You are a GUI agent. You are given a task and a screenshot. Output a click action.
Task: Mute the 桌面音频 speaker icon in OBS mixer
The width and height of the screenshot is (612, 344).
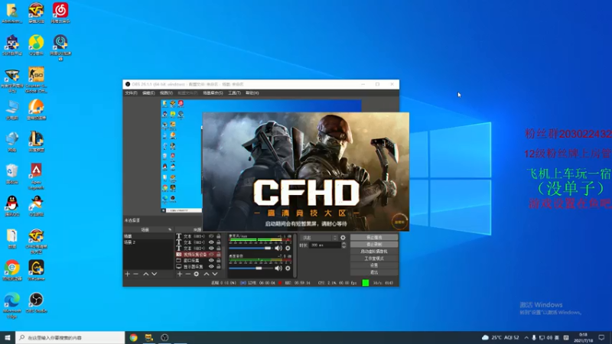278,268
